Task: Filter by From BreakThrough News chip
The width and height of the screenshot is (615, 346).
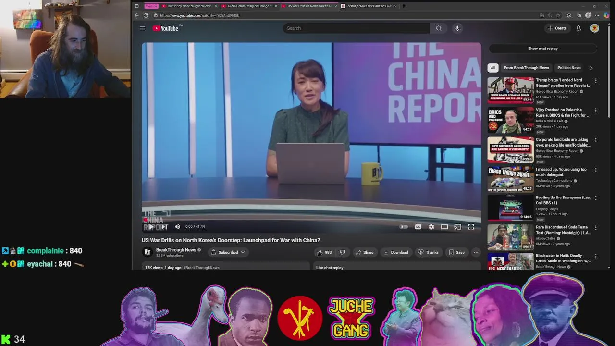Action: tap(526, 68)
